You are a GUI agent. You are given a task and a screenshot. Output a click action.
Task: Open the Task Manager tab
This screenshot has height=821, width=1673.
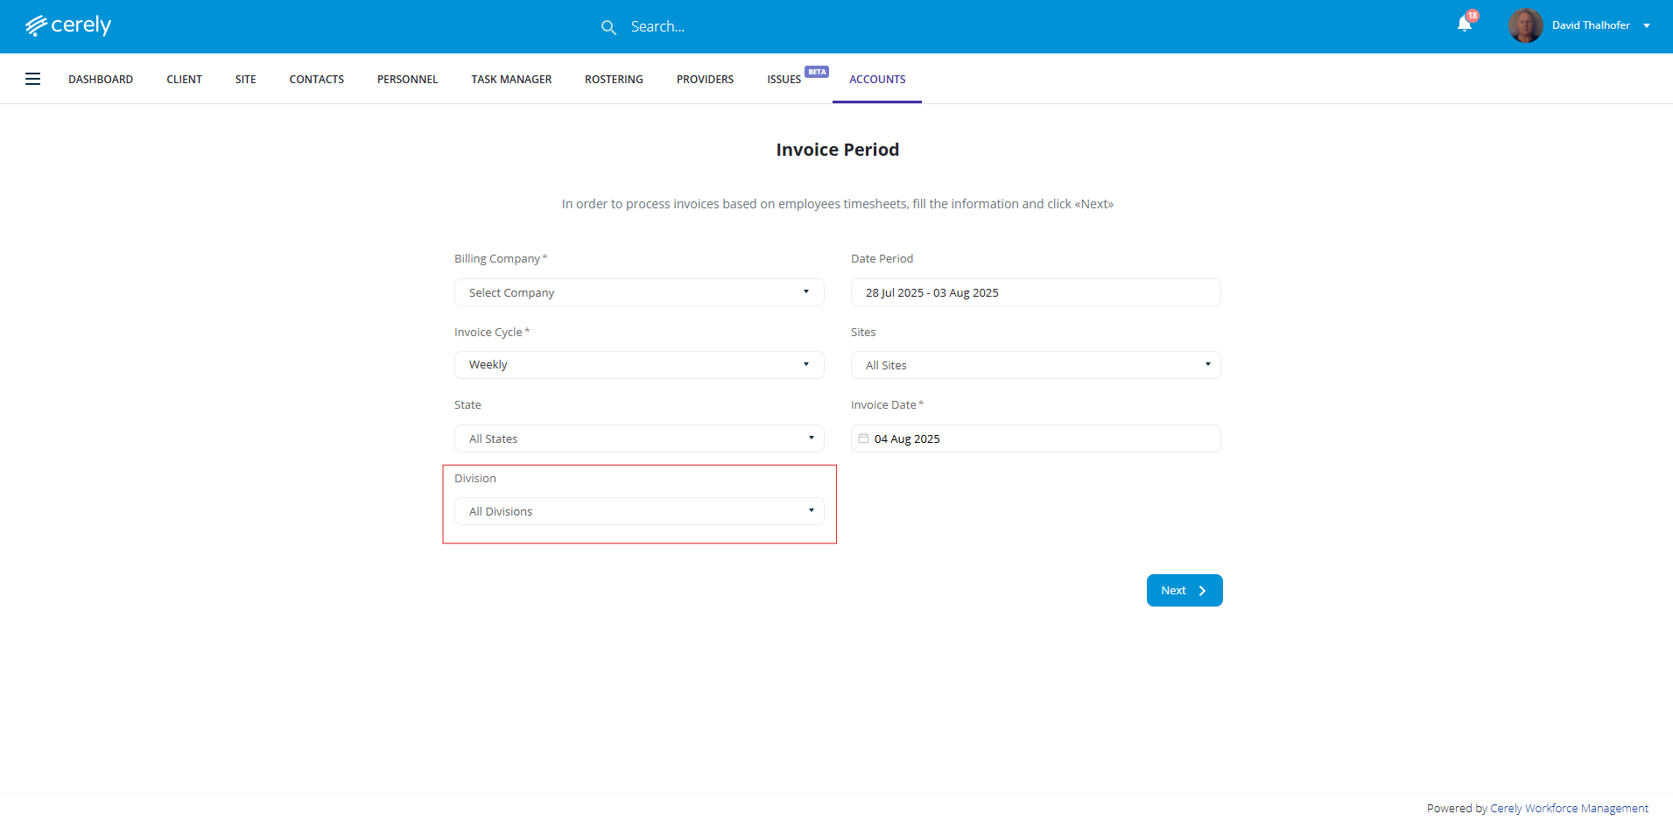[x=511, y=79]
